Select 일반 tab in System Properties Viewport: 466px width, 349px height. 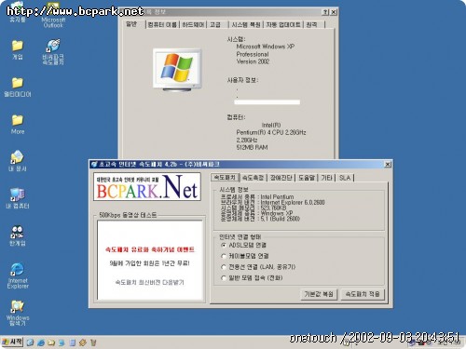[131, 24]
